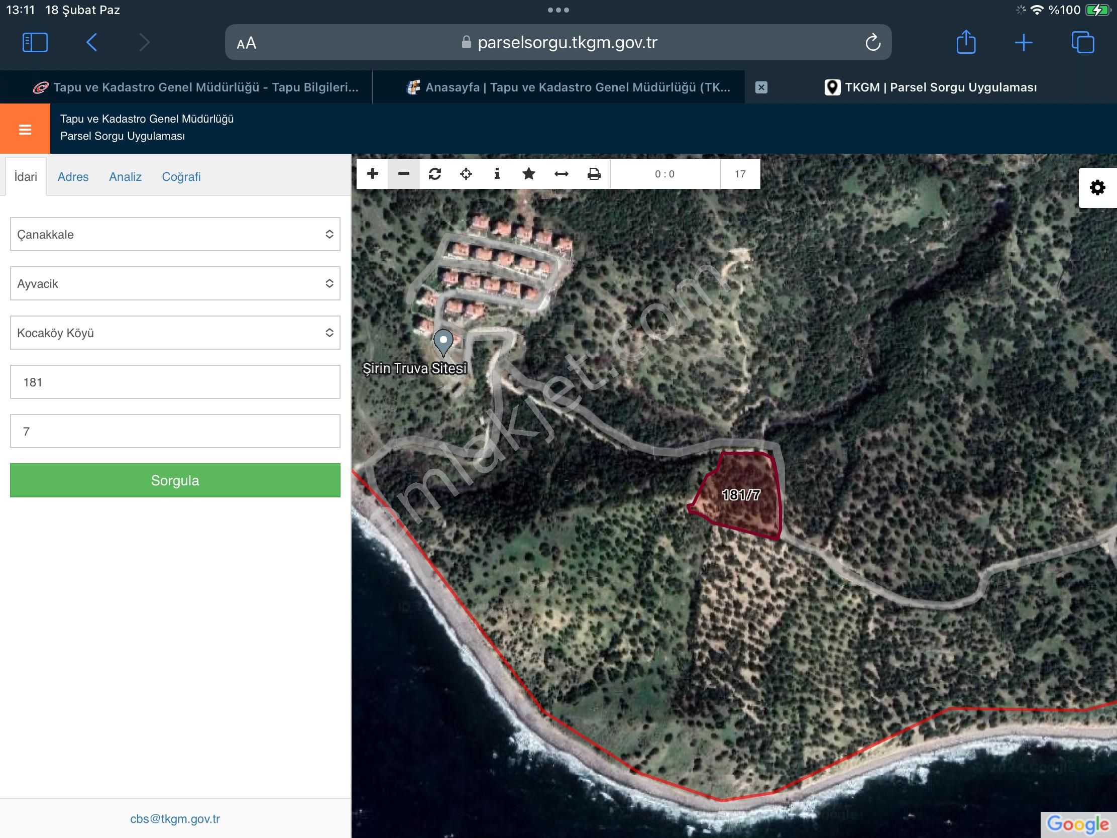
Task: Zoom in the map with plus icon
Action: (x=373, y=174)
